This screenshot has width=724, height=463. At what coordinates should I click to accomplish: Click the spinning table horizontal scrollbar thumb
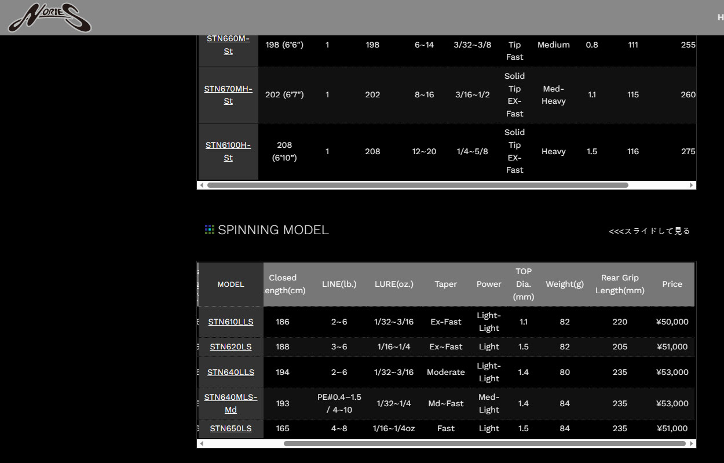coord(484,444)
